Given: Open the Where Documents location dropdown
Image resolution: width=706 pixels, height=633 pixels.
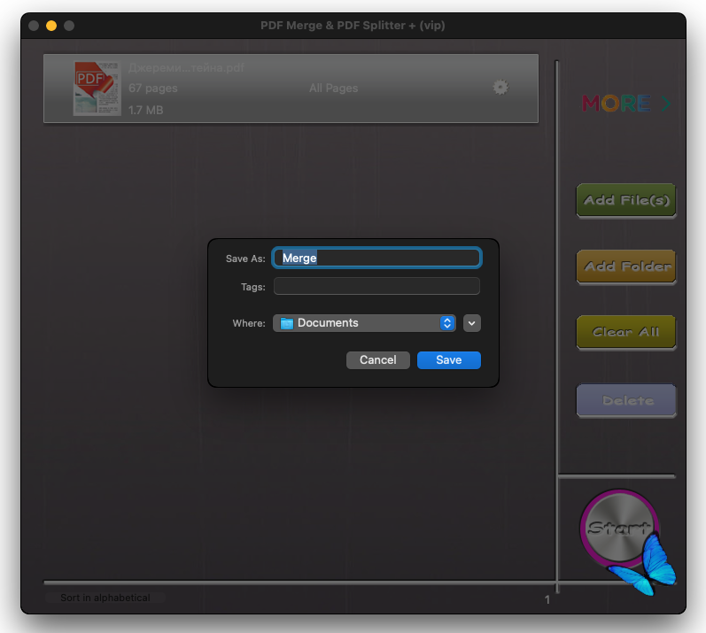Looking at the screenshot, I should (x=364, y=323).
